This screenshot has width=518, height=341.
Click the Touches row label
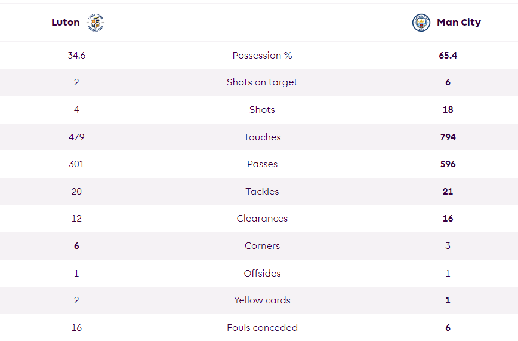(263, 137)
